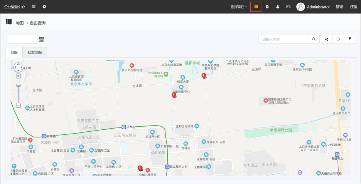Screen dimensions: 361x184
Task: Click the 管理 link in the header
Action: coord(339,7)
